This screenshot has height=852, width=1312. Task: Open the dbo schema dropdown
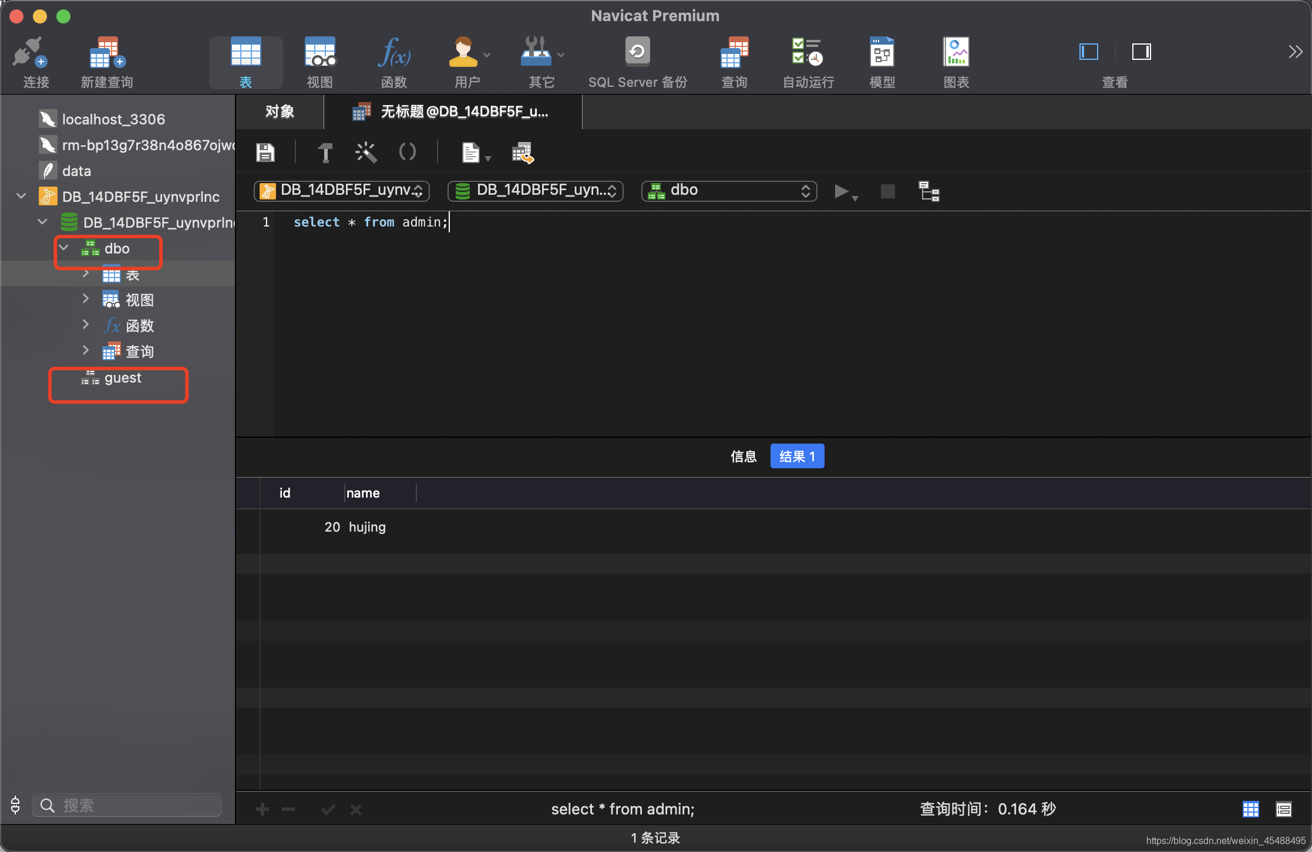click(x=729, y=191)
